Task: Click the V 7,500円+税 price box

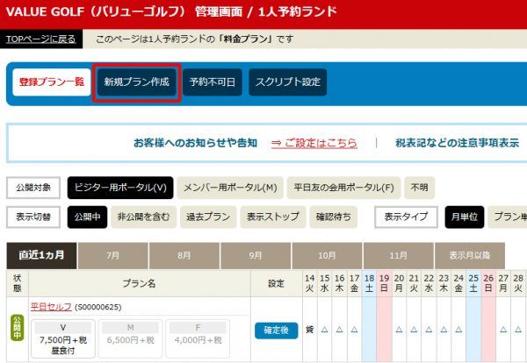Action: tap(63, 338)
